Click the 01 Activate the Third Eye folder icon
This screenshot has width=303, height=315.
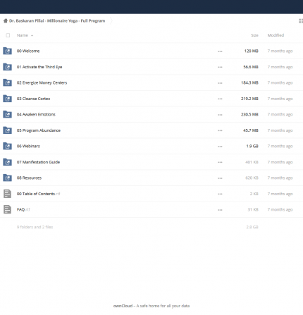coord(8,67)
